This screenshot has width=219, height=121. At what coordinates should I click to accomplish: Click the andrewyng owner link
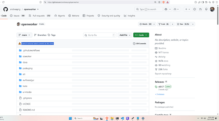coord(15,9)
